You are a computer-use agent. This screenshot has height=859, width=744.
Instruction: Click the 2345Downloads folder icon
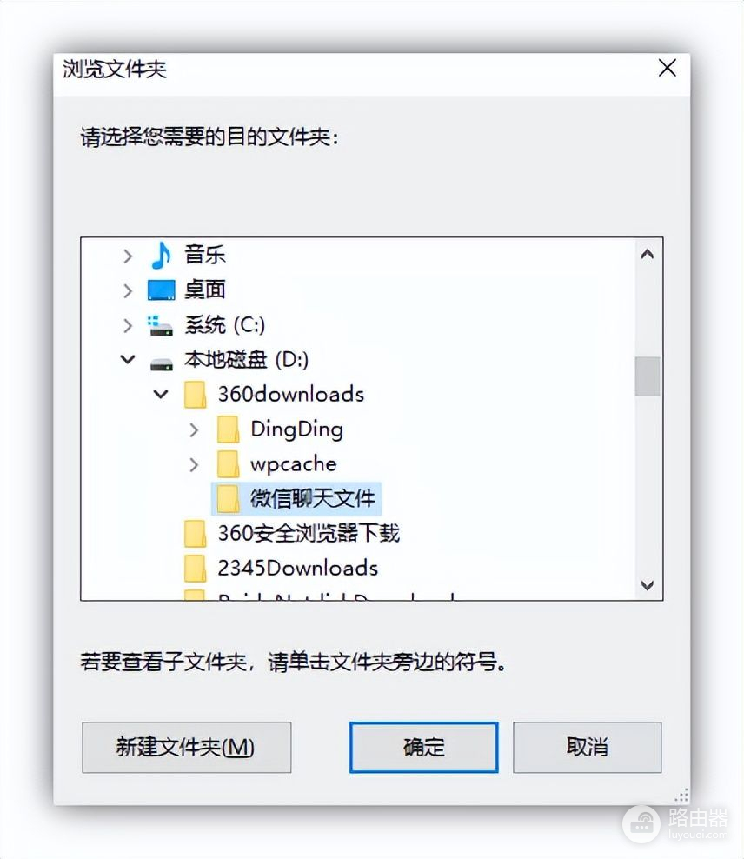pyautogui.click(x=195, y=569)
